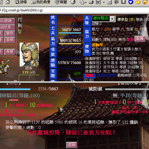Click the 城防值 city defense label
Image resolution: width=149 pixels, height=149 pixels.
(95, 89)
